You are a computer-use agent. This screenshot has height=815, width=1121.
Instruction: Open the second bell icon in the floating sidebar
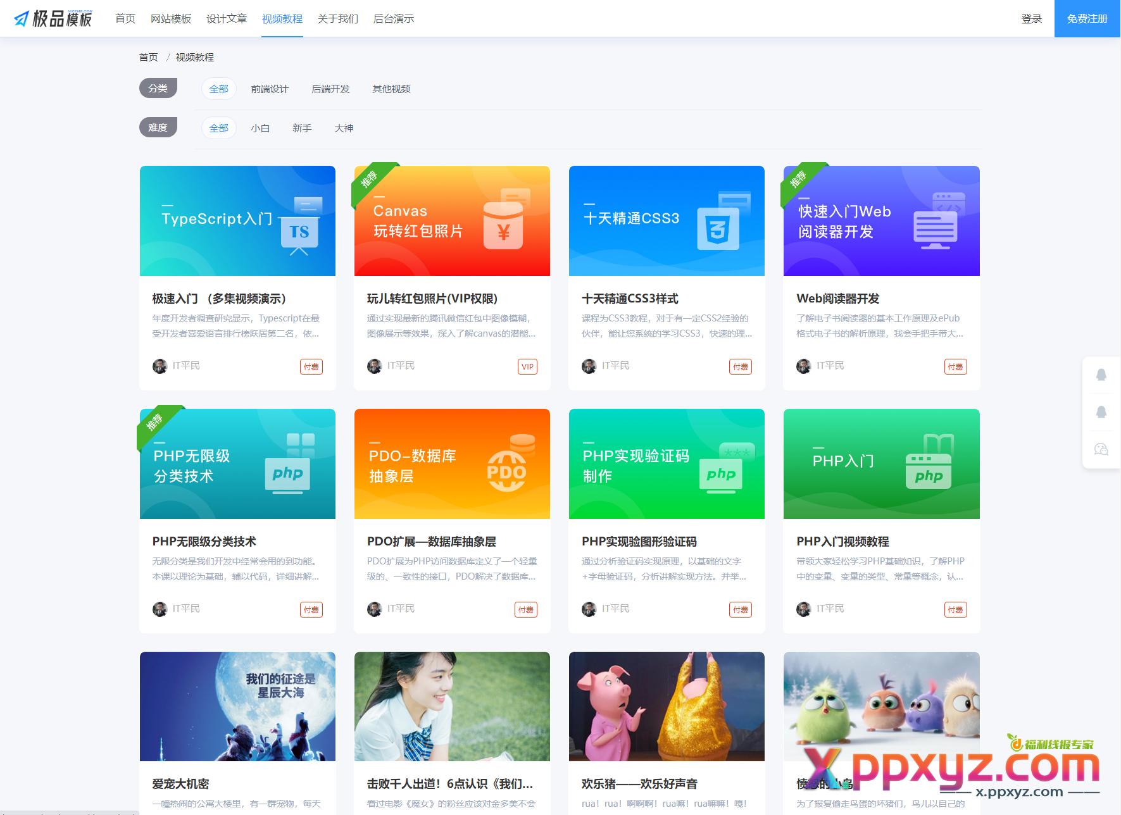coord(1101,412)
